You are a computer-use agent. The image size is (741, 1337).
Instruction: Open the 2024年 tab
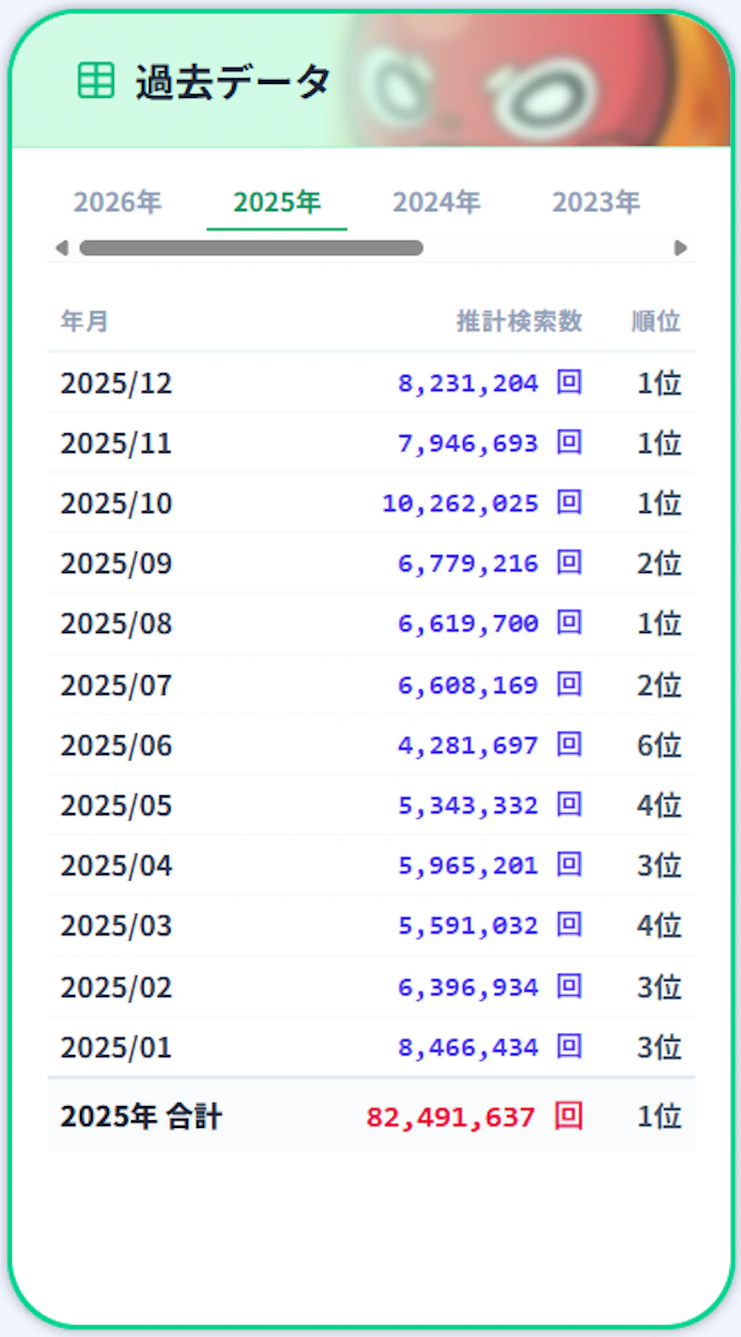point(436,202)
